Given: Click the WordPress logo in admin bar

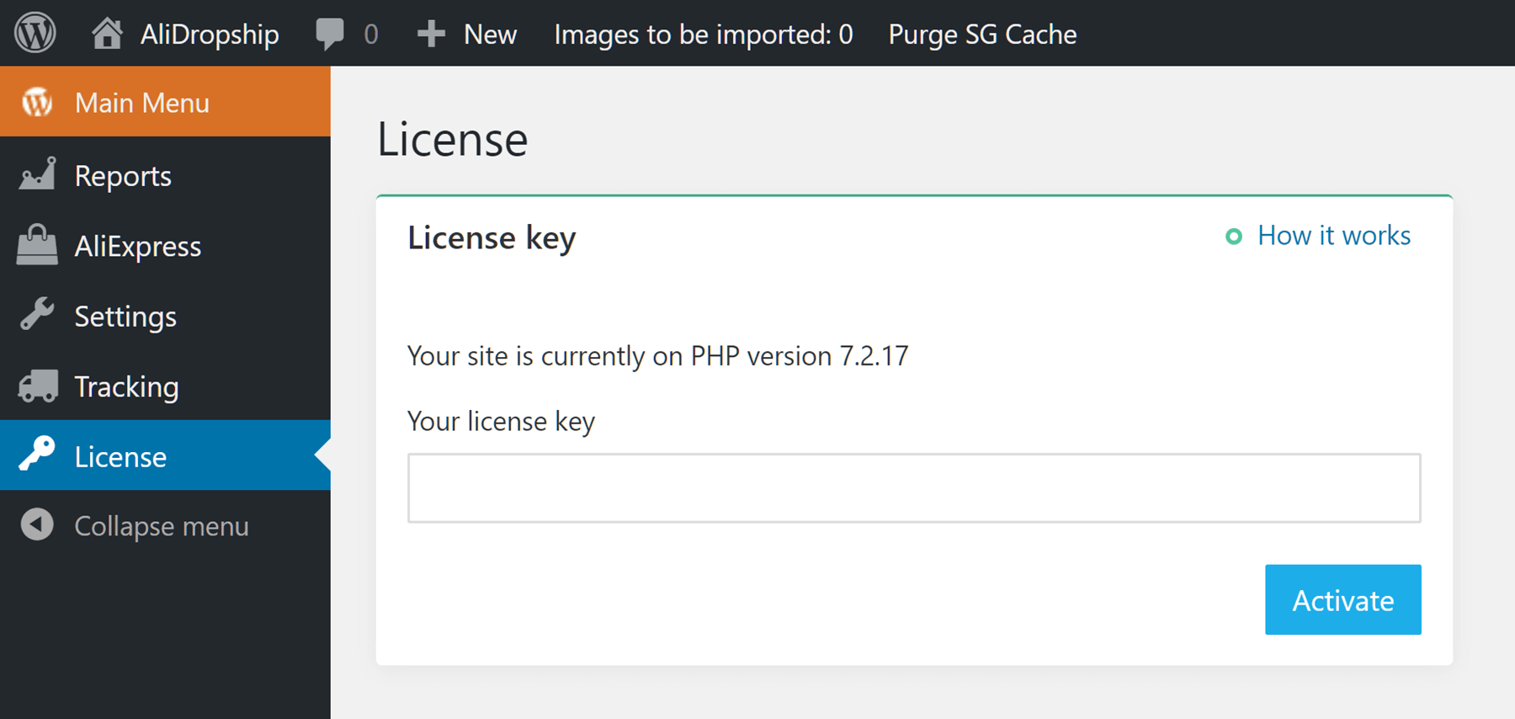Looking at the screenshot, I should click(35, 34).
